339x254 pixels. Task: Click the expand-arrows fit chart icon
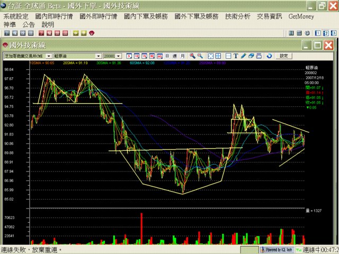click(211, 56)
